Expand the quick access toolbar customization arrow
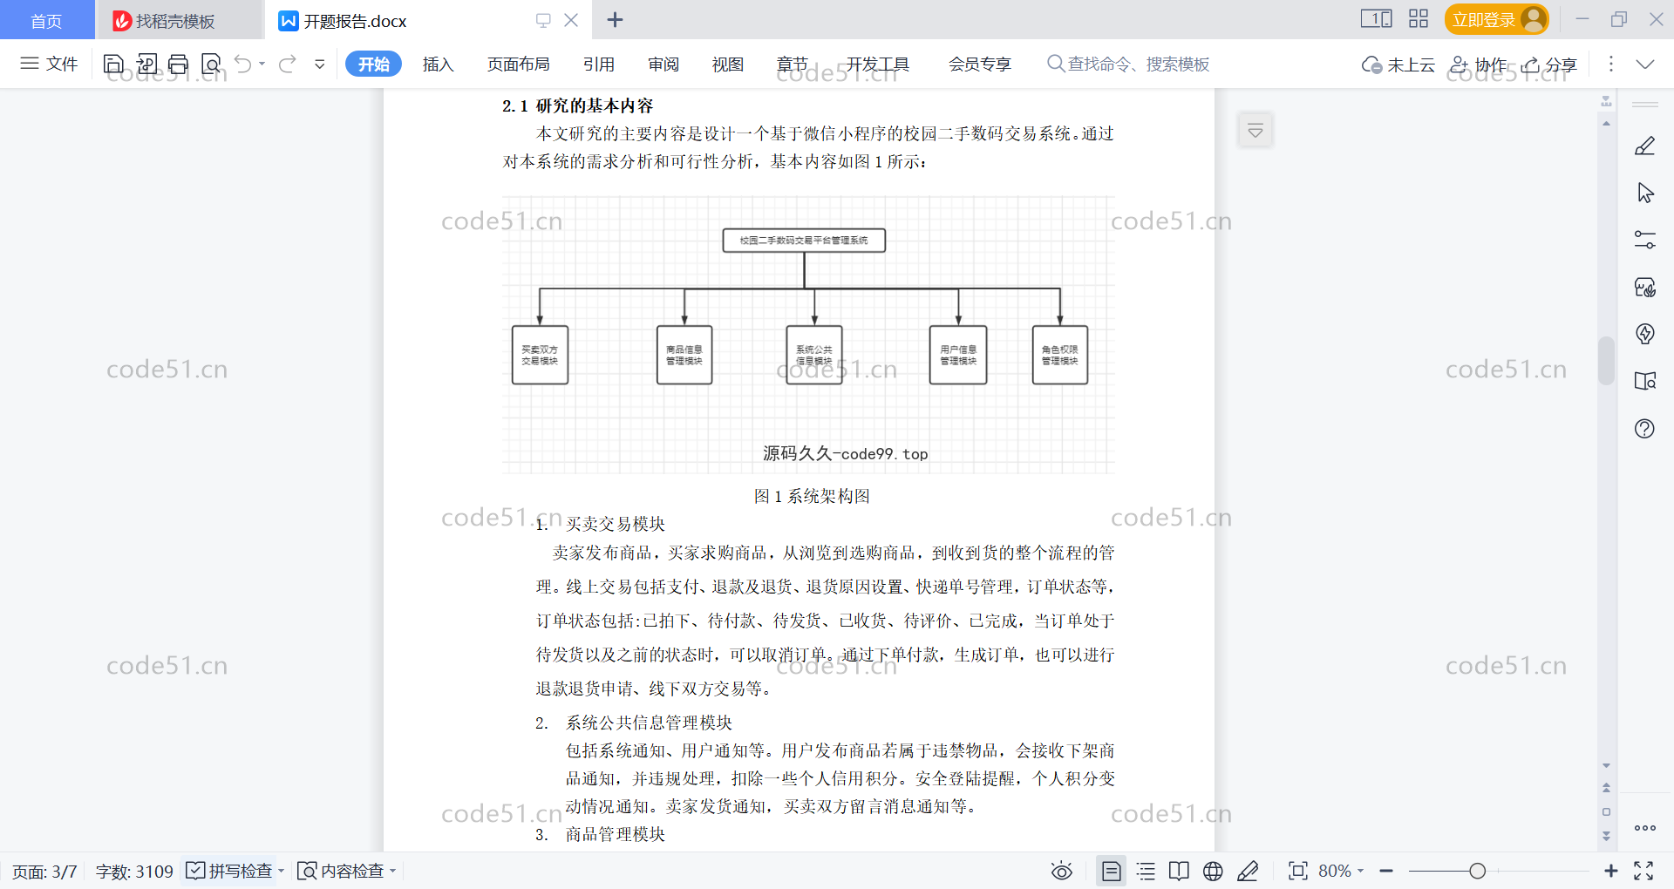The image size is (1674, 889). tap(320, 64)
